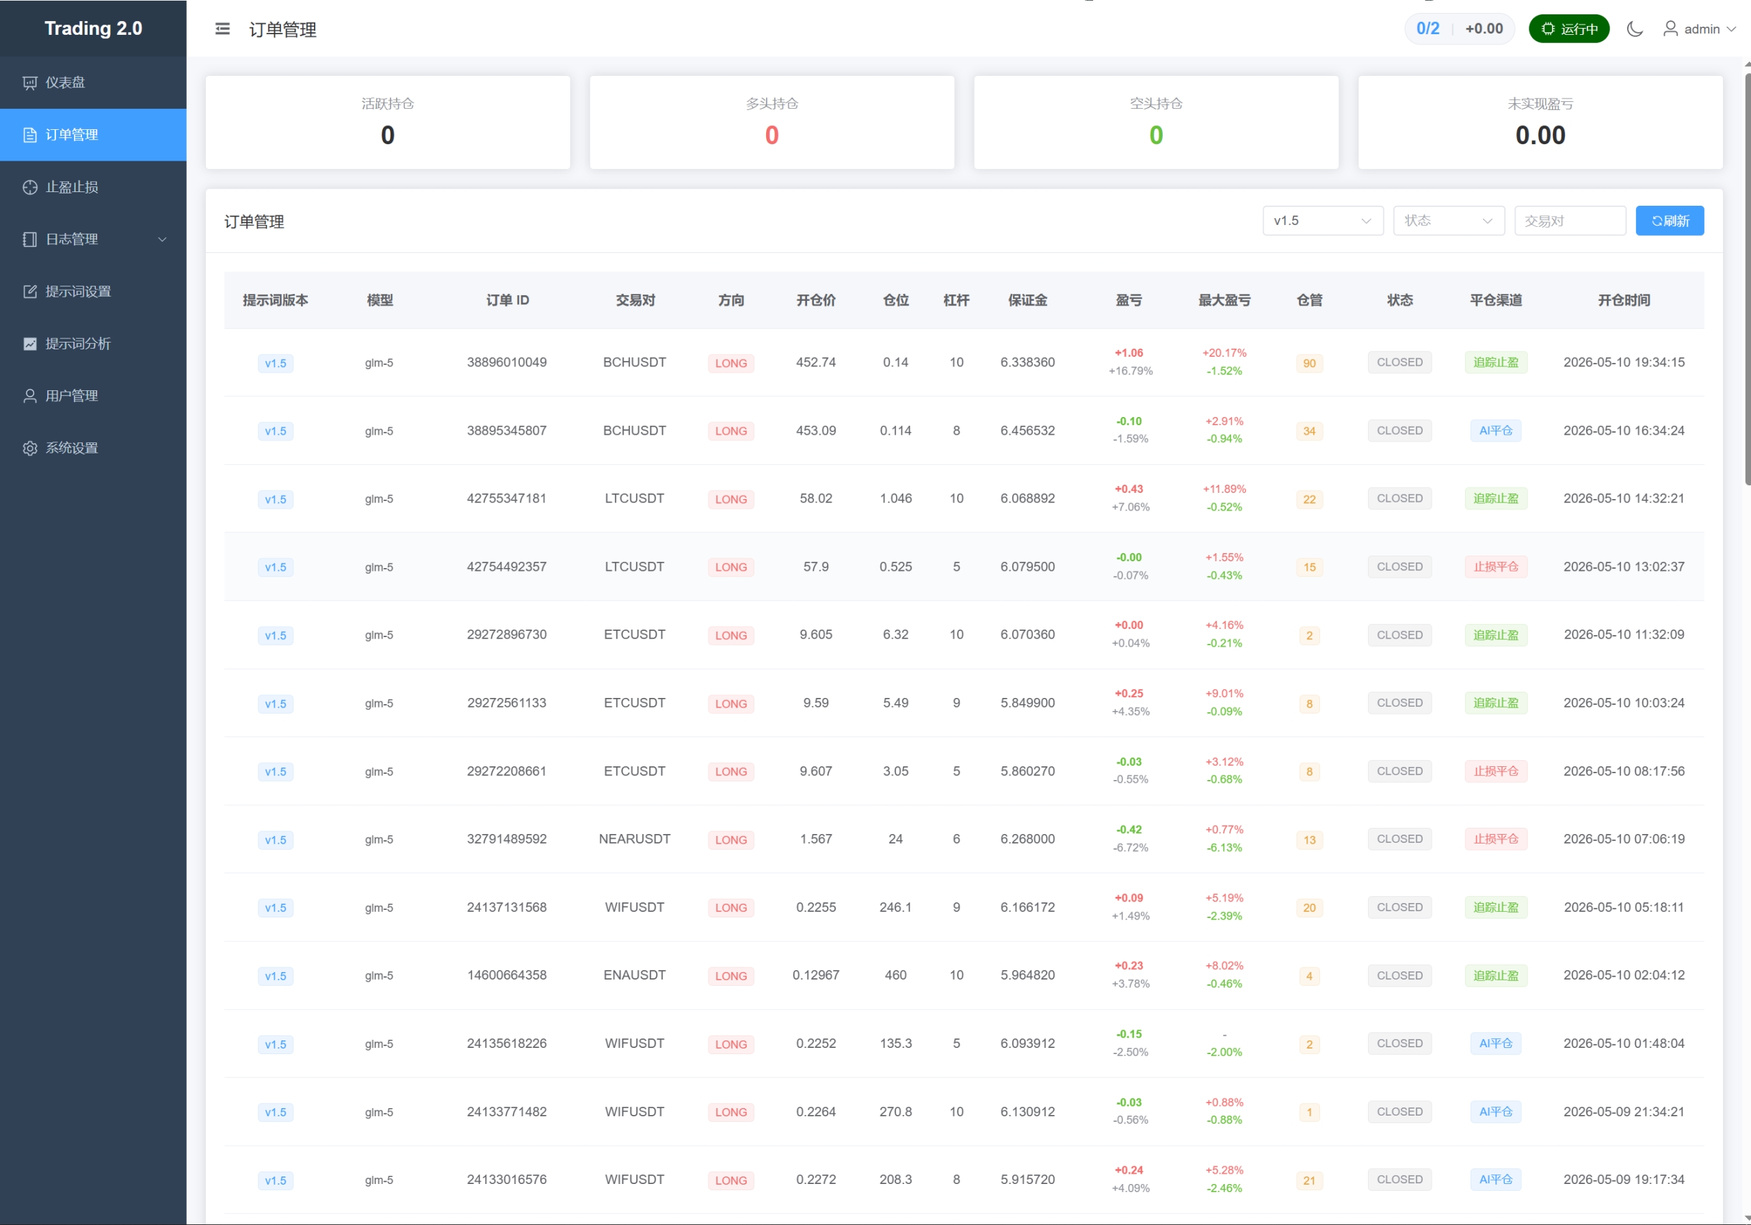Click the 0/2 position counter badge
The height and width of the screenshot is (1225, 1751).
1427,29
